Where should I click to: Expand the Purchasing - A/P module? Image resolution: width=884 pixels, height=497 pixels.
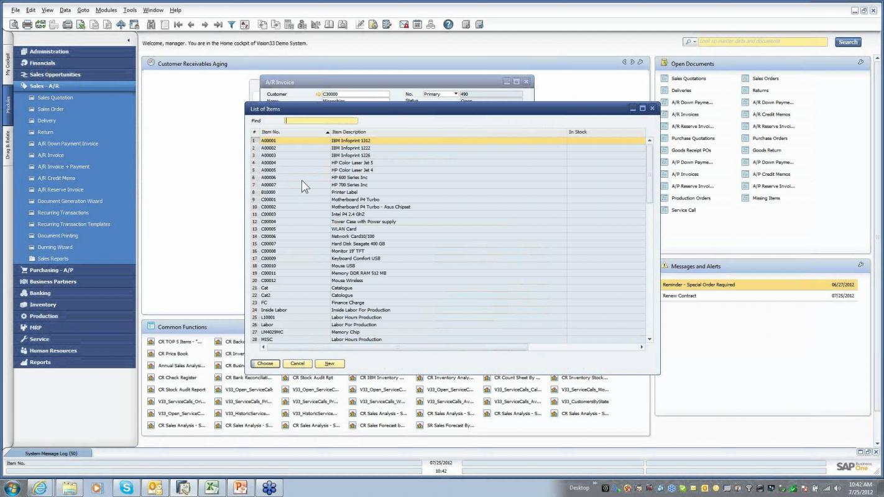tap(75, 270)
